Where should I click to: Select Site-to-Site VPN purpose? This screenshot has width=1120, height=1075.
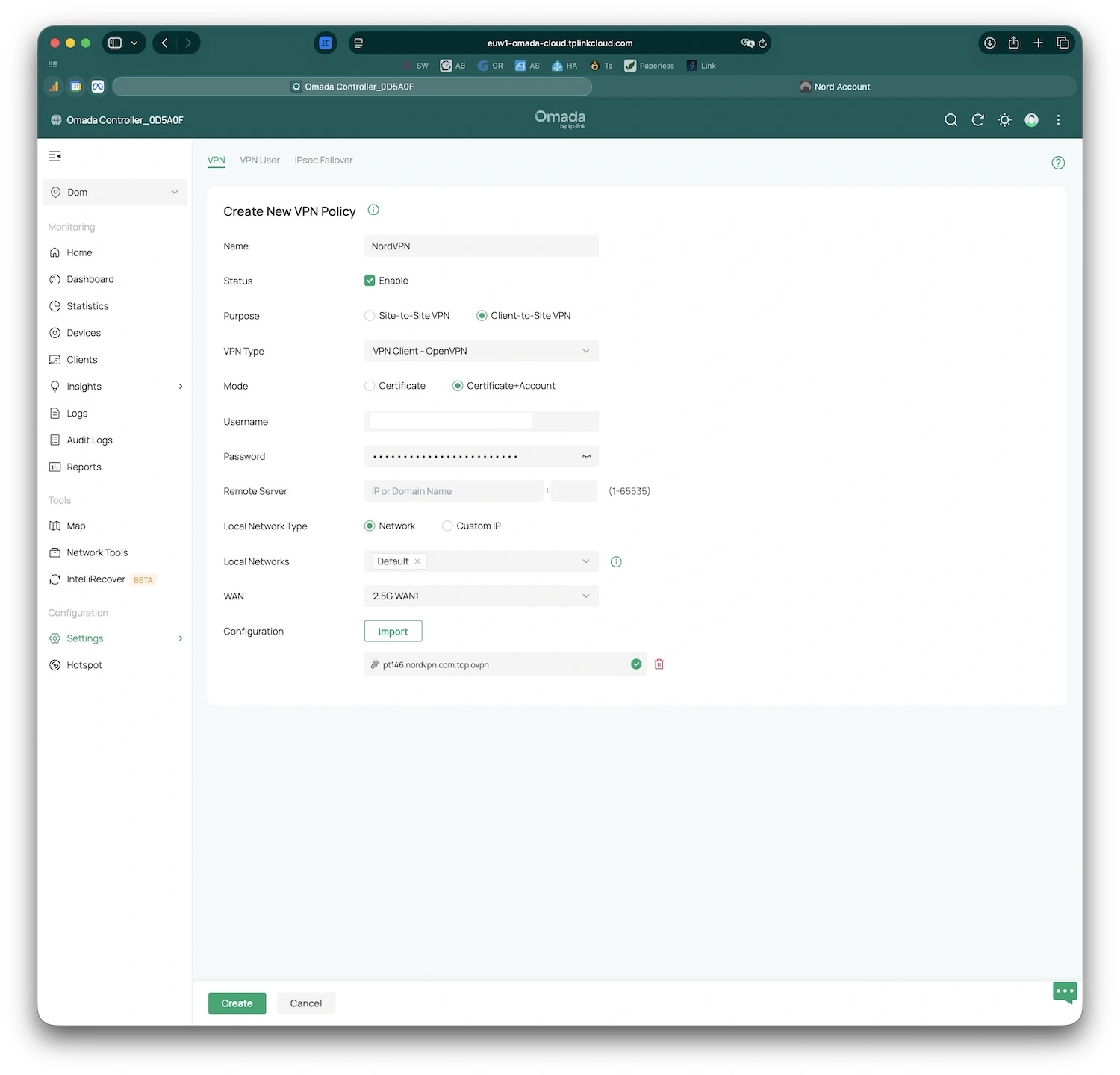(370, 316)
